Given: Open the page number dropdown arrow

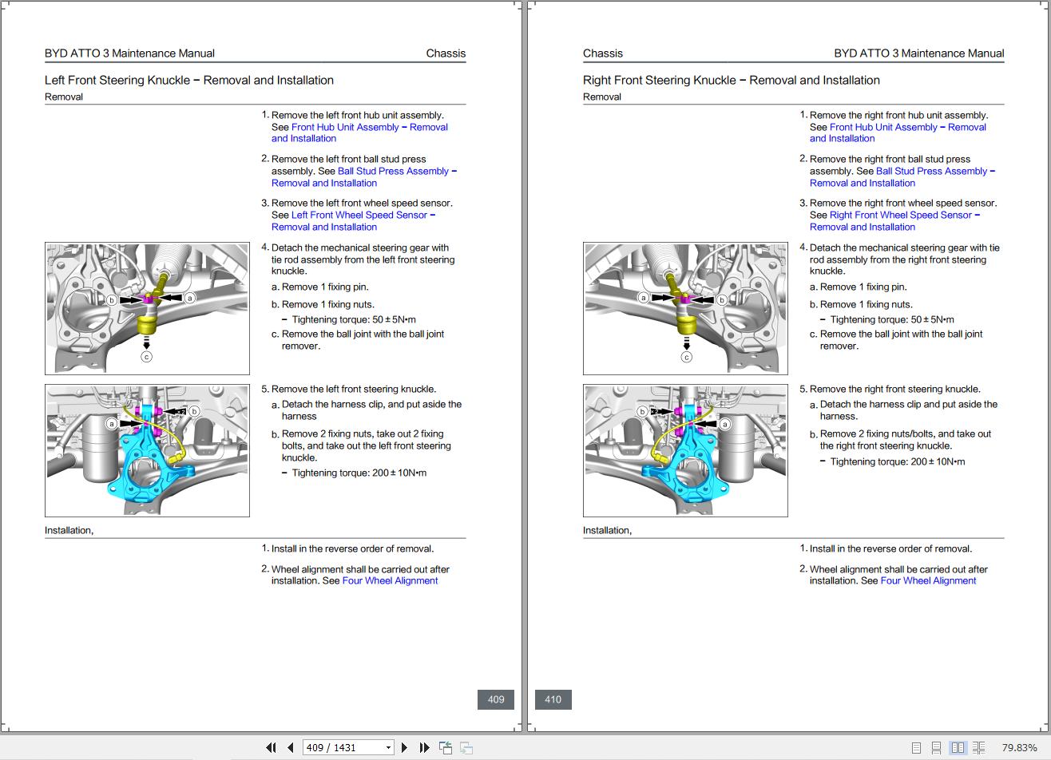Looking at the screenshot, I should tap(388, 748).
